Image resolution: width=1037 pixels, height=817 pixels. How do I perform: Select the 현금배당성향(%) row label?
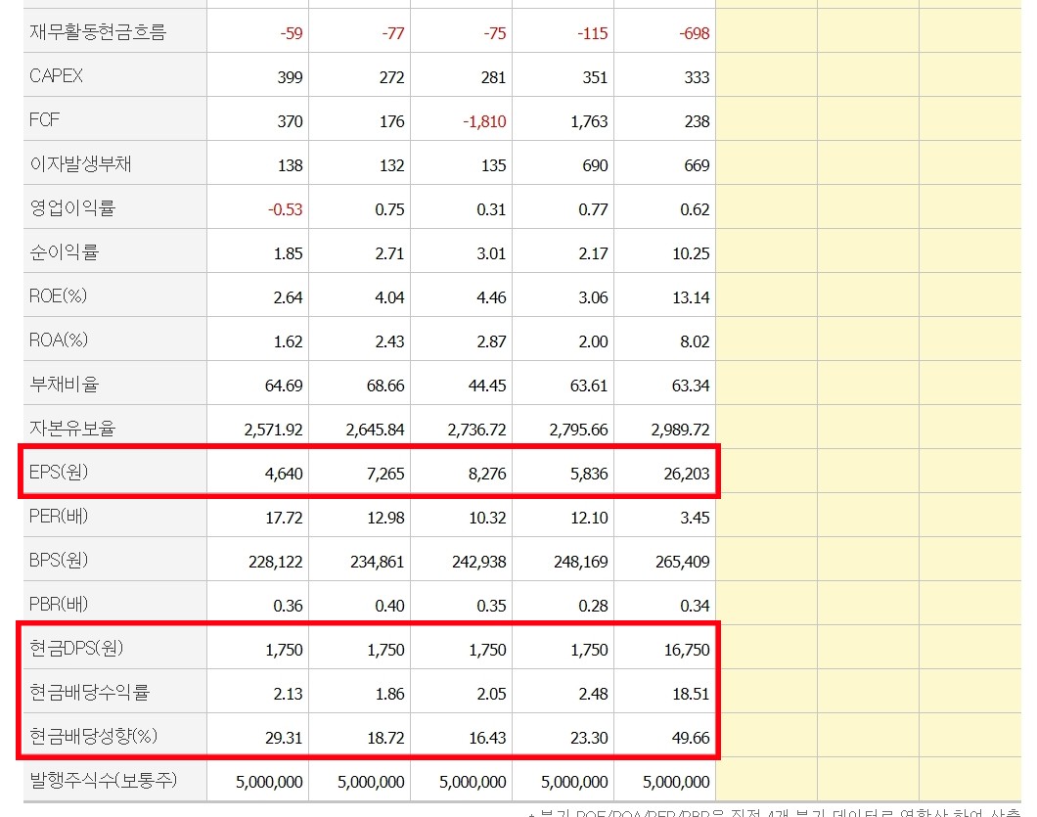coord(93,736)
